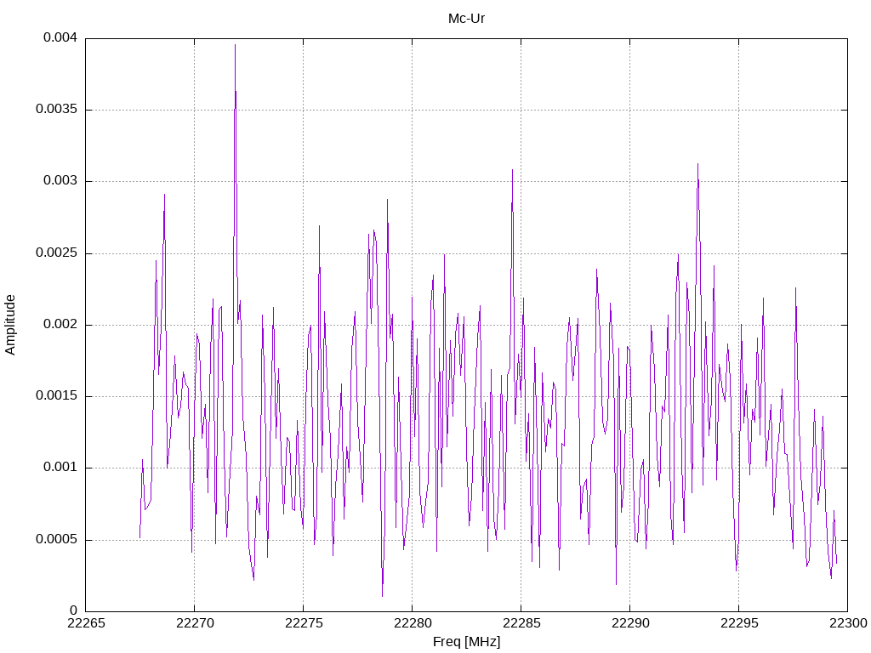871x653 pixels.
Task: Click x-axis tick label 22265
Action: [x=86, y=623]
